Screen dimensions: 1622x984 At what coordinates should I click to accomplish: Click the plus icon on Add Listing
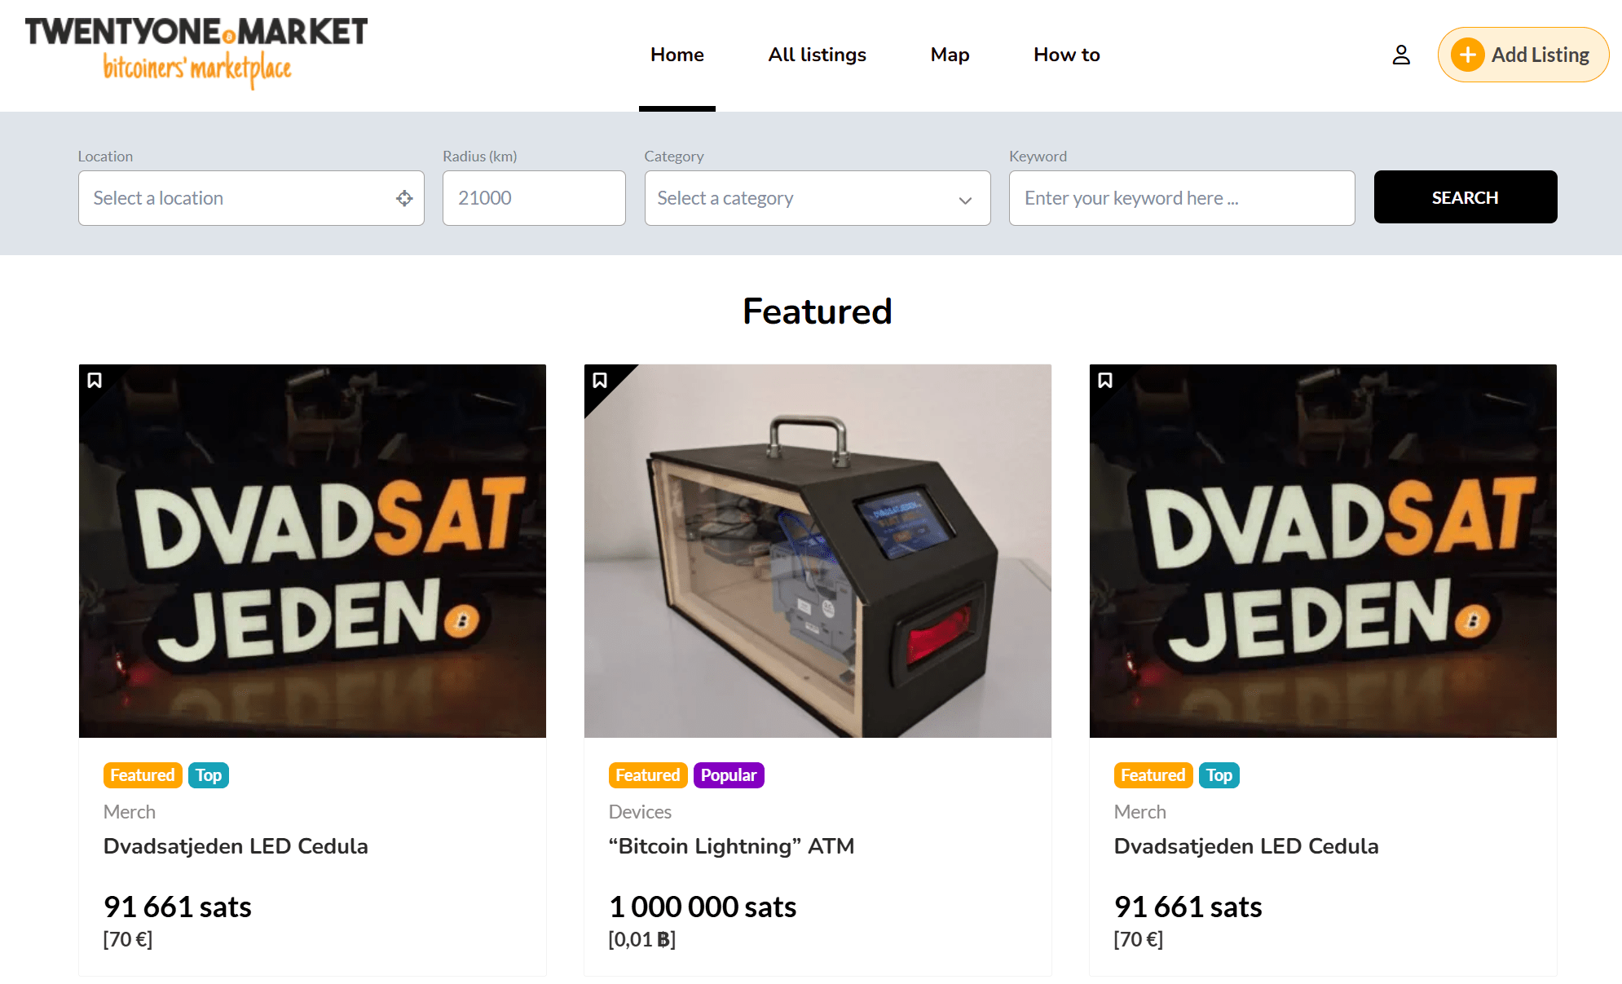(x=1467, y=55)
